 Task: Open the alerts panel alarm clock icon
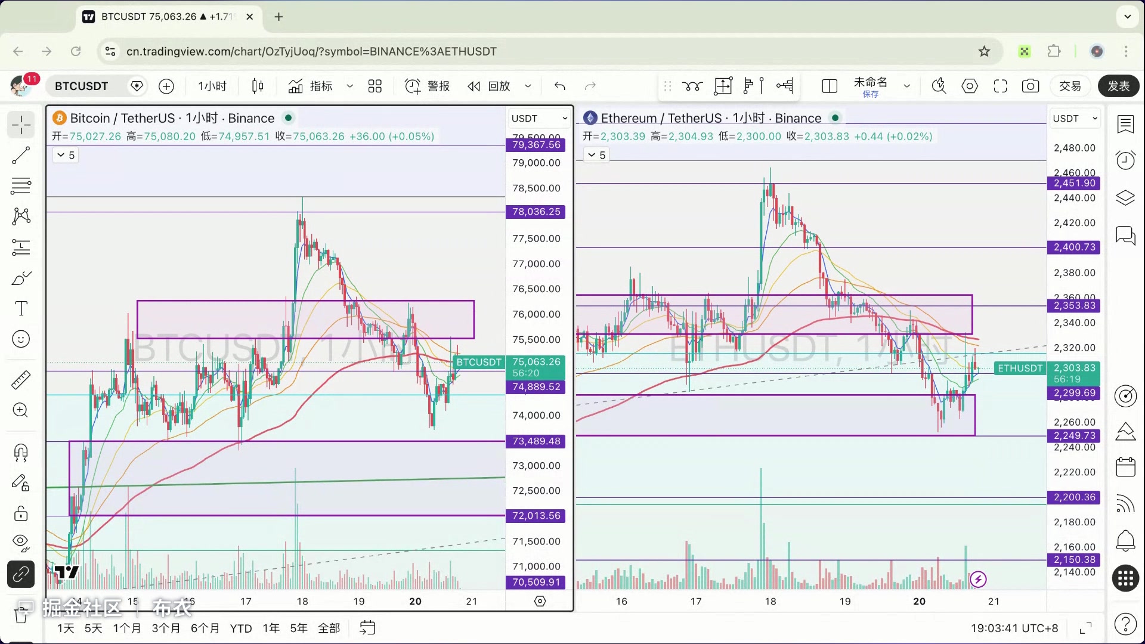pyautogui.click(x=1125, y=160)
